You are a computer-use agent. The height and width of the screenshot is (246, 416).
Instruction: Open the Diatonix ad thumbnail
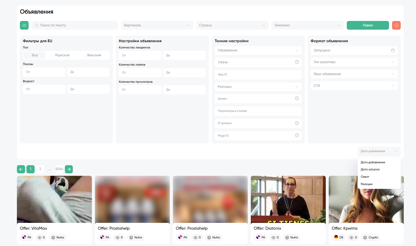[288, 199]
